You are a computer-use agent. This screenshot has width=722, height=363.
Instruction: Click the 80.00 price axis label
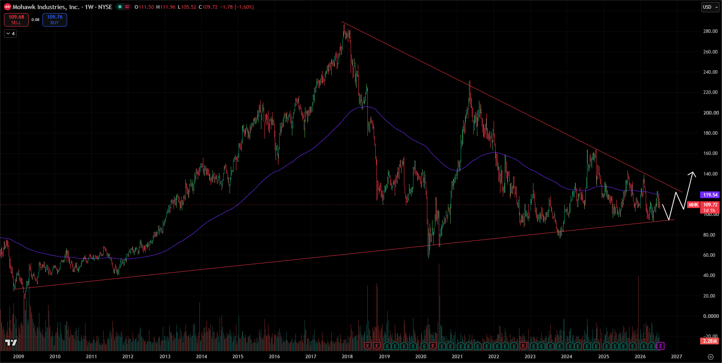pos(710,235)
